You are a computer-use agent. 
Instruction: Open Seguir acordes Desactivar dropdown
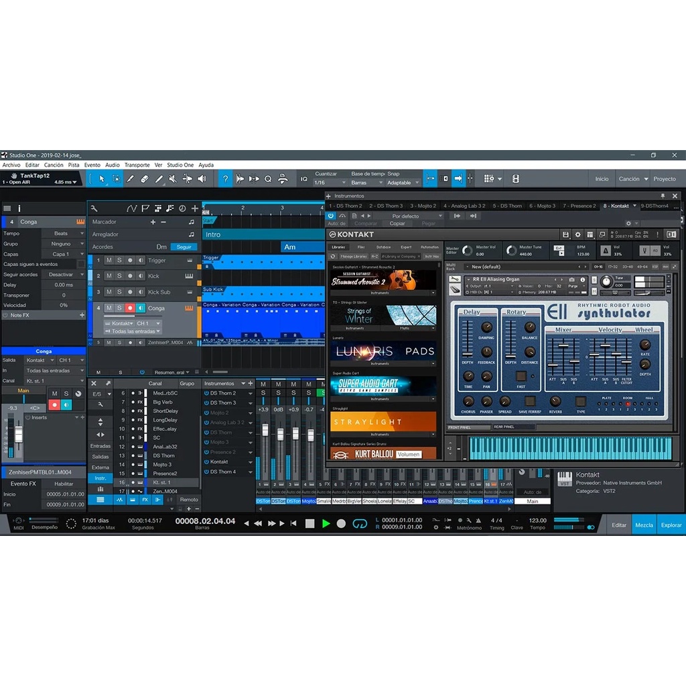pos(63,275)
